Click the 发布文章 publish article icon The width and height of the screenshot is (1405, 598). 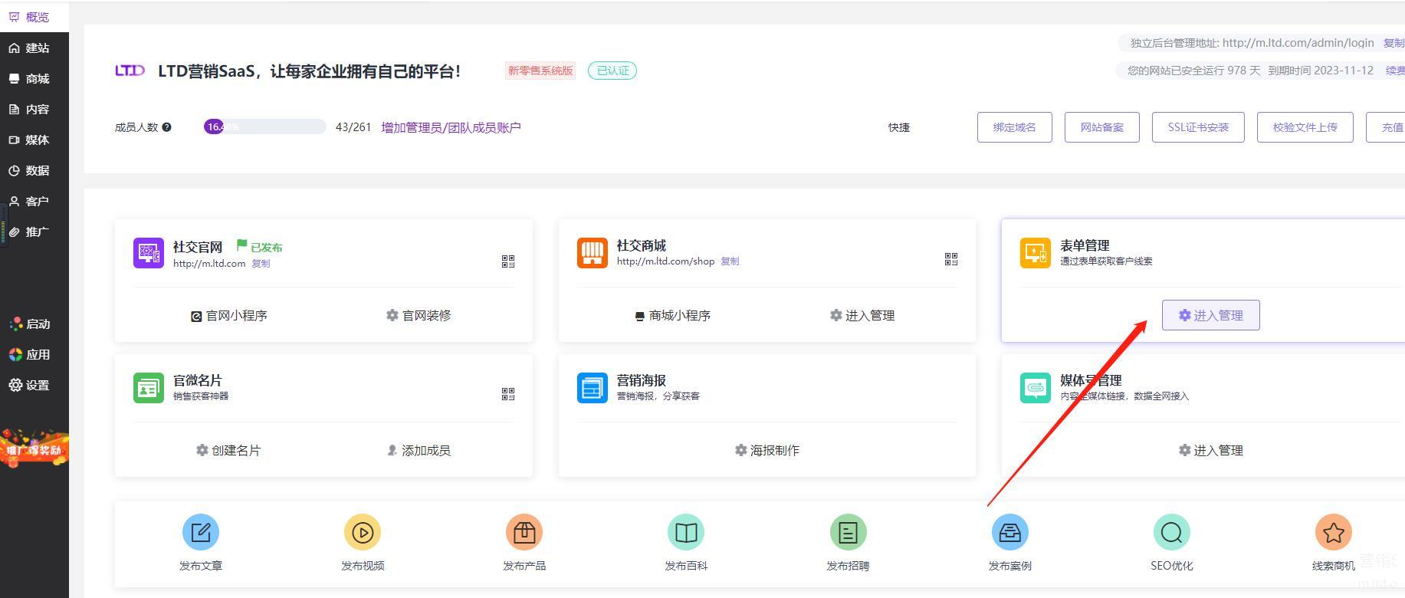click(x=201, y=532)
